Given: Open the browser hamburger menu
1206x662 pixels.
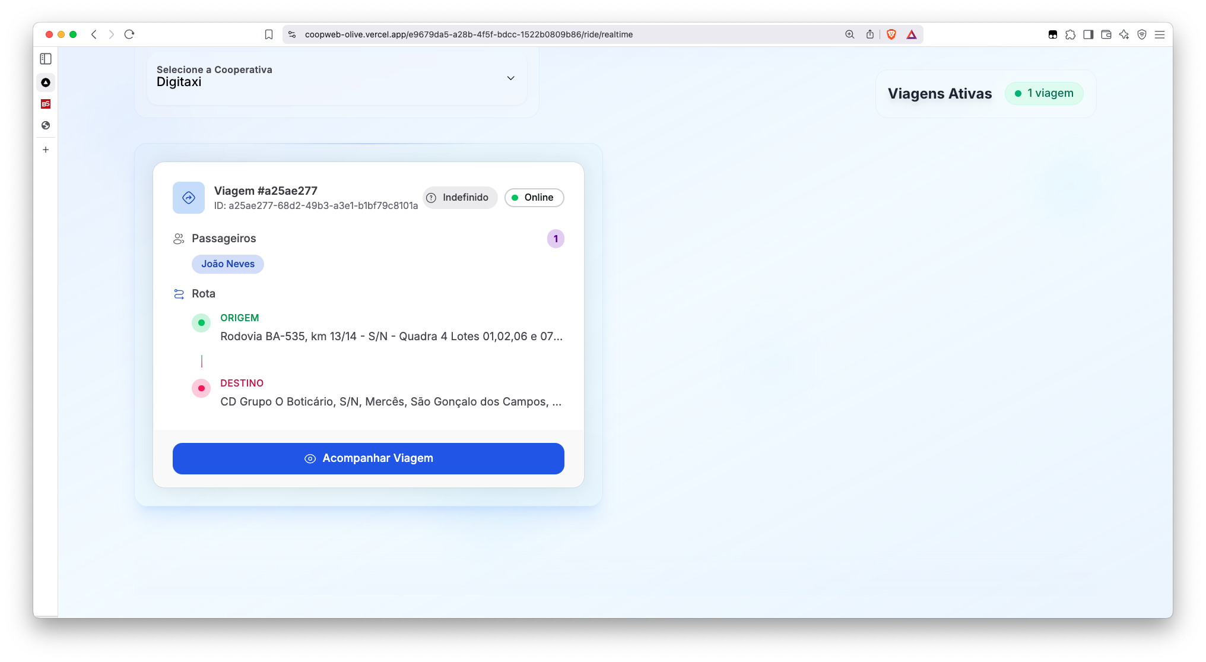Looking at the screenshot, I should click(x=1159, y=34).
